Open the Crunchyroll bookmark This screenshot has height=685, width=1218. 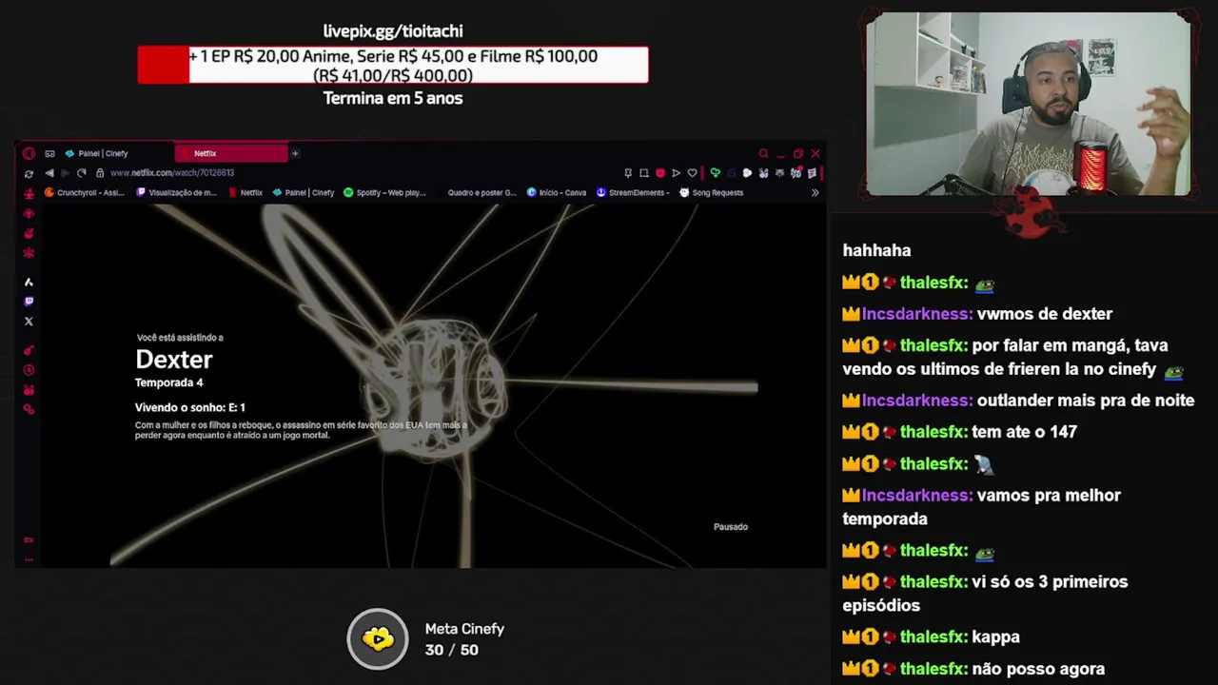tap(85, 192)
